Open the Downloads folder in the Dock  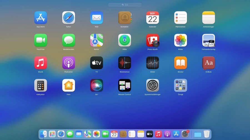click(x=198, y=134)
